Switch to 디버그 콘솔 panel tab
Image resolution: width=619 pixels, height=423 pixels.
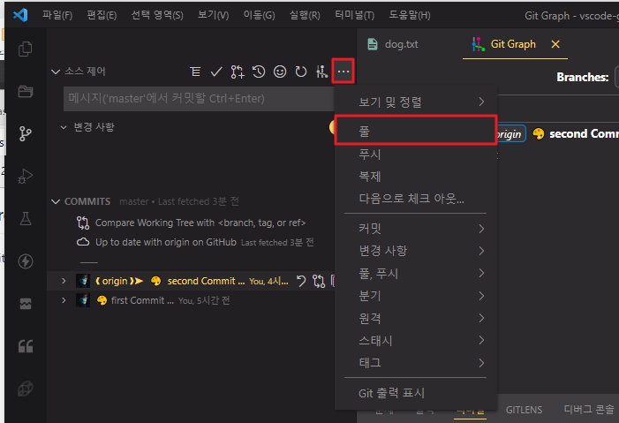pos(589,410)
